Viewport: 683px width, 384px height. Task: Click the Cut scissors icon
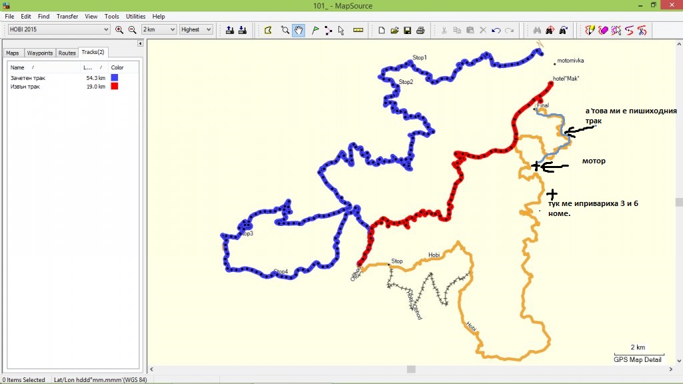tap(444, 30)
